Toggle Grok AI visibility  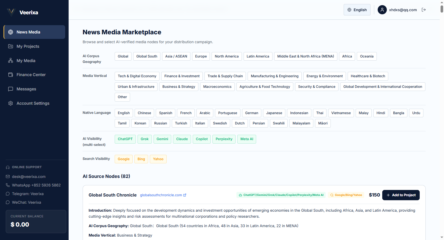pyautogui.click(x=145, y=139)
